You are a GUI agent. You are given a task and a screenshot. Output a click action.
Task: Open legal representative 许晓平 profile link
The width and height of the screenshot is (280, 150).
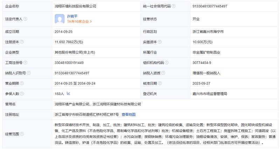tap(72, 16)
